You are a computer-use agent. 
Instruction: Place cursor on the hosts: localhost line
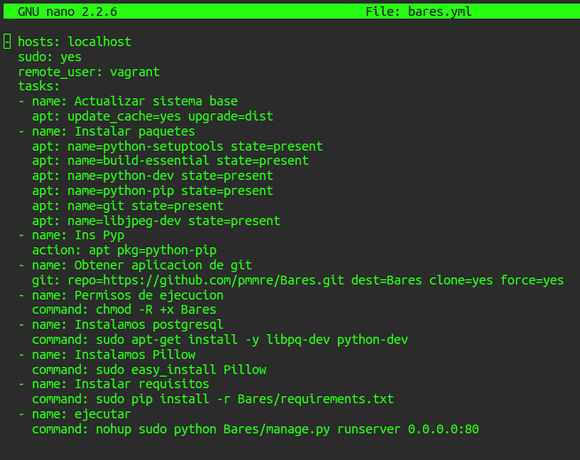(74, 42)
